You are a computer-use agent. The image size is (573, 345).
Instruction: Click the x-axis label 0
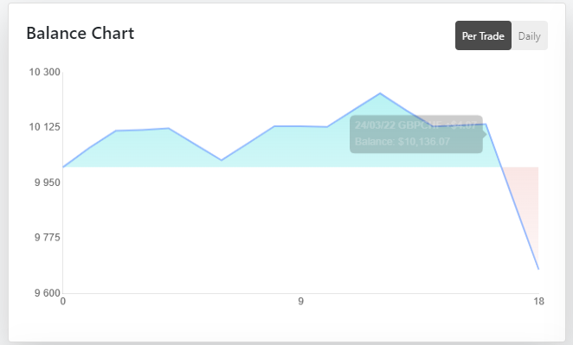(63, 301)
